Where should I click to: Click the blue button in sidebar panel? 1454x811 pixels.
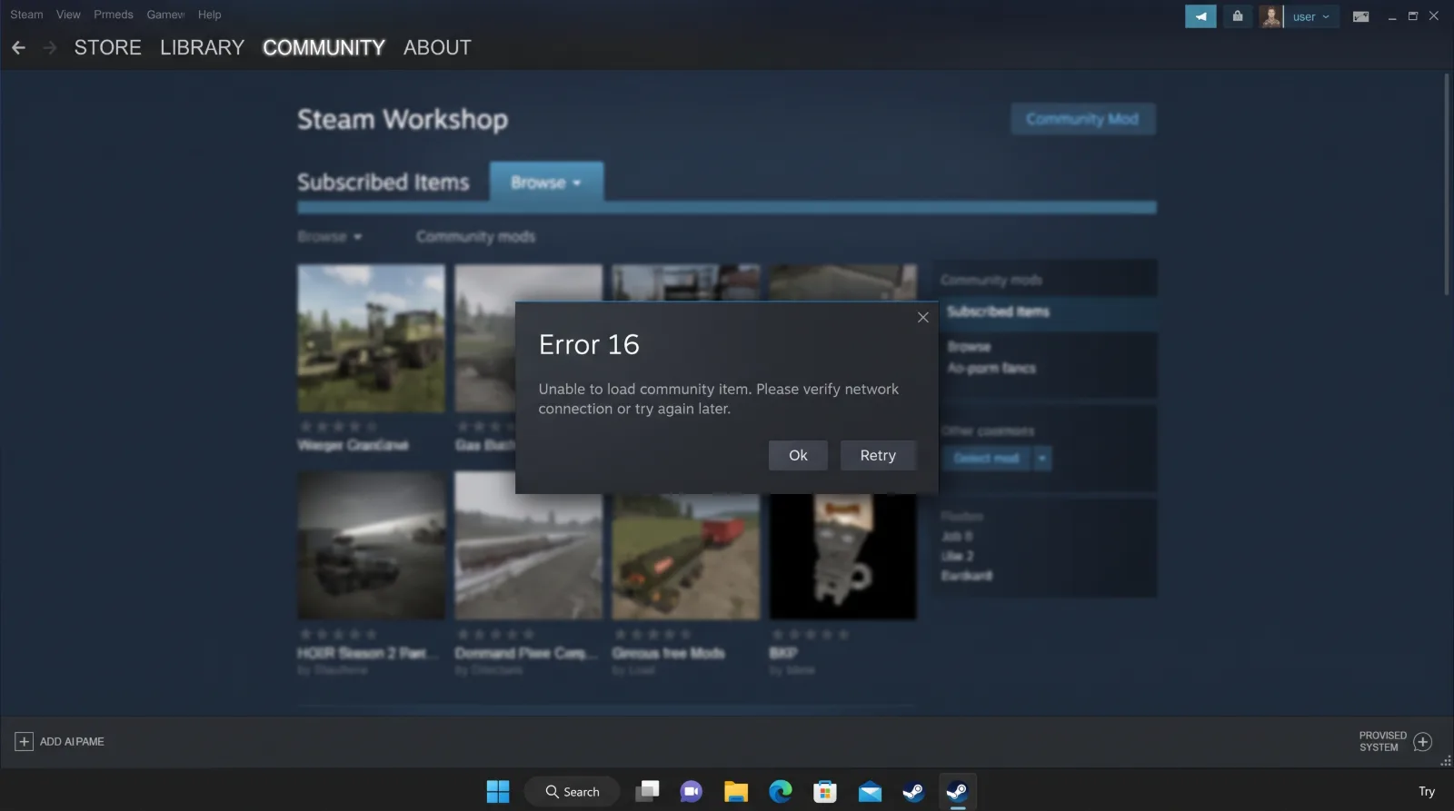pos(986,458)
